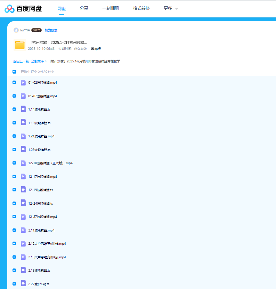Click video icon of 01-07波段教学.mp4
Viewport: 276px width, 289px height.
(x=23, y=96)
